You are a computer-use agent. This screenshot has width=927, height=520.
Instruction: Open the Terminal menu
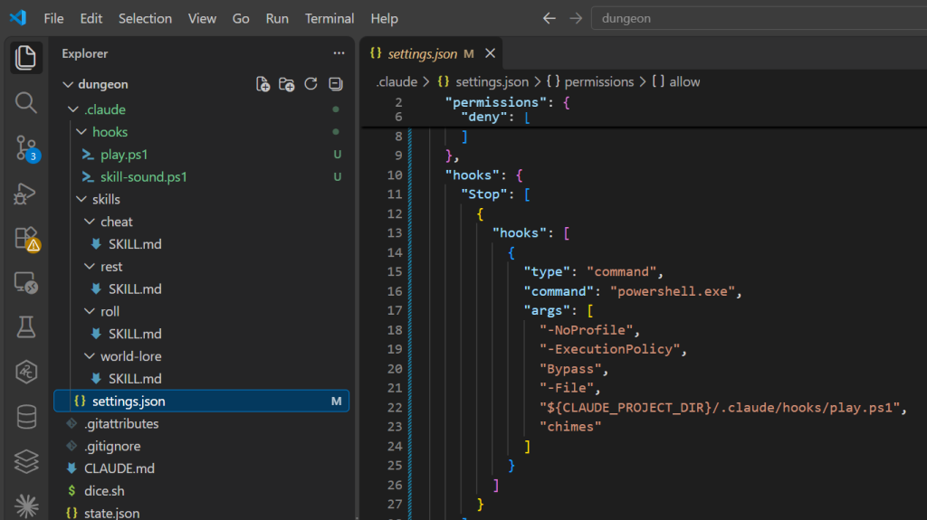(x=330, y=18)
